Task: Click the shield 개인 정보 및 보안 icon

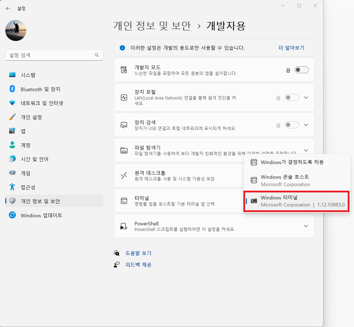Action: click(x=12, y=201)
